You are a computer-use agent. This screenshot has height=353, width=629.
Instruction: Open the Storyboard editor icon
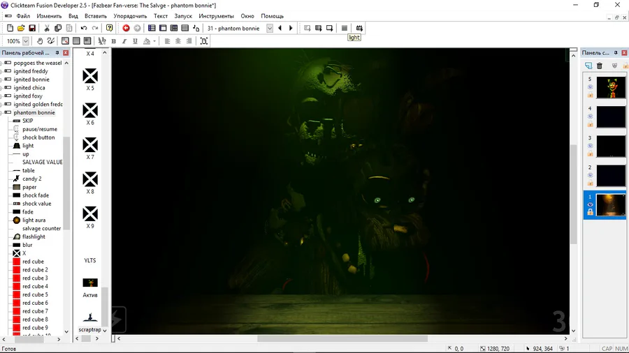pyautogui.click(x=152, y=28)
